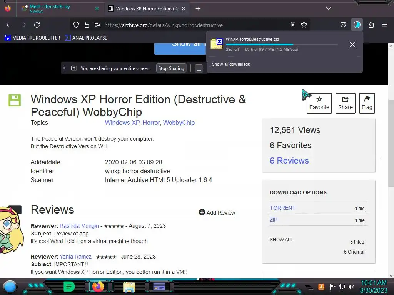Open reviewer Yahia Ramez's profile
The width and height of the screenshot is (394, 295).
tap(75, 257)
